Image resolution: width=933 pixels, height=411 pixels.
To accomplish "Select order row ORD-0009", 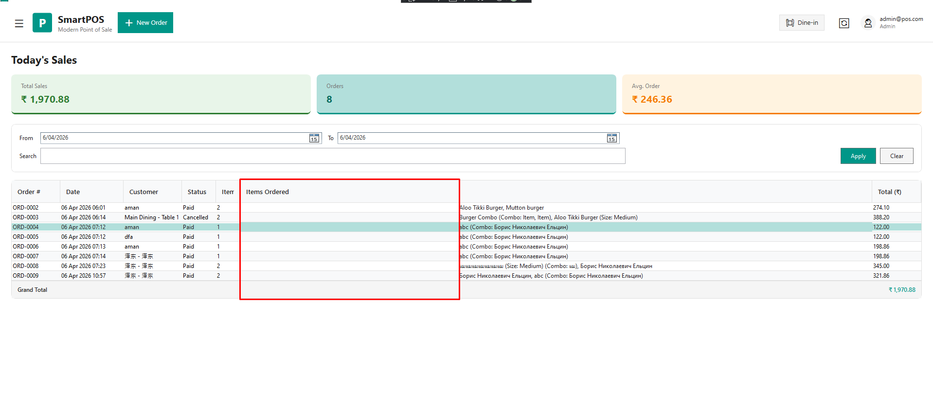I will 26,276.
